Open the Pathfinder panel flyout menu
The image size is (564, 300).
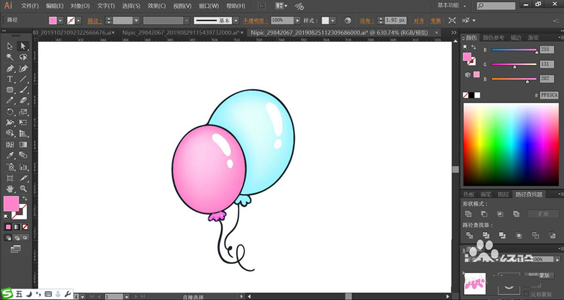pos(561,194)
